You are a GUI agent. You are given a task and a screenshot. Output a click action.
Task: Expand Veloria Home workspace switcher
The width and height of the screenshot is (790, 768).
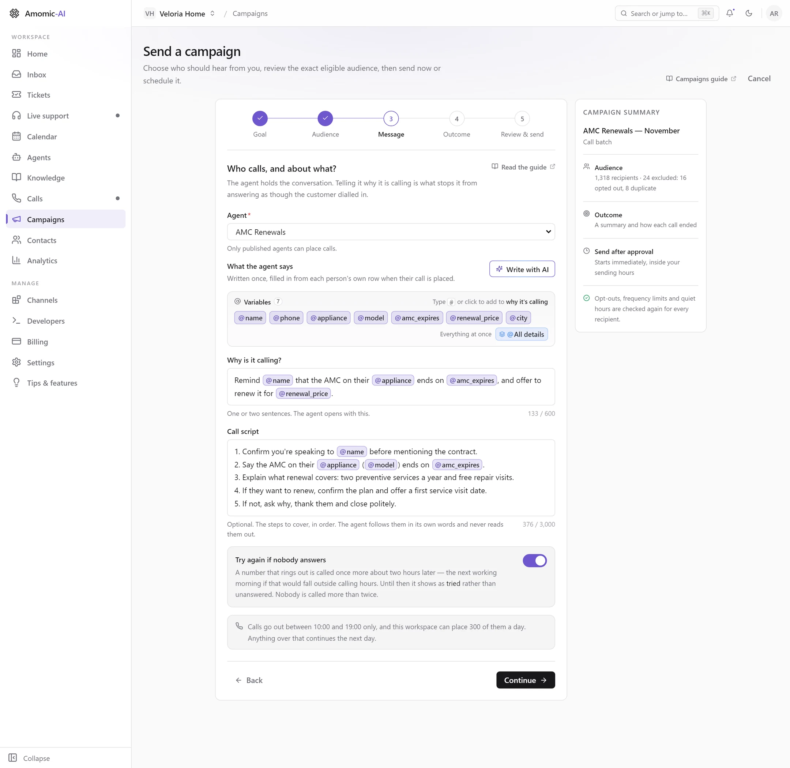click(x=180, y=13)
